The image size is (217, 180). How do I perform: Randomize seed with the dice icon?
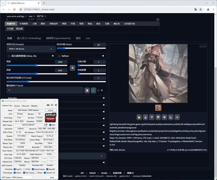(x=87, y=90)
